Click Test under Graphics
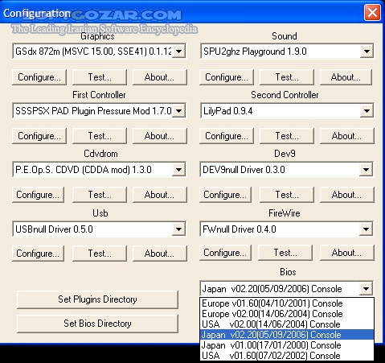 100,77
